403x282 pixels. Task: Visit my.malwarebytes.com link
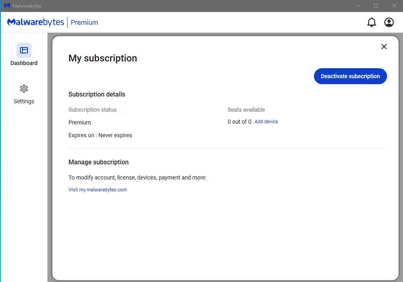point(98,190)
